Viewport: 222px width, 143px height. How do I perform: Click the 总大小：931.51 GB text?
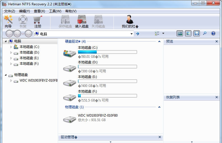click(92, 120)
